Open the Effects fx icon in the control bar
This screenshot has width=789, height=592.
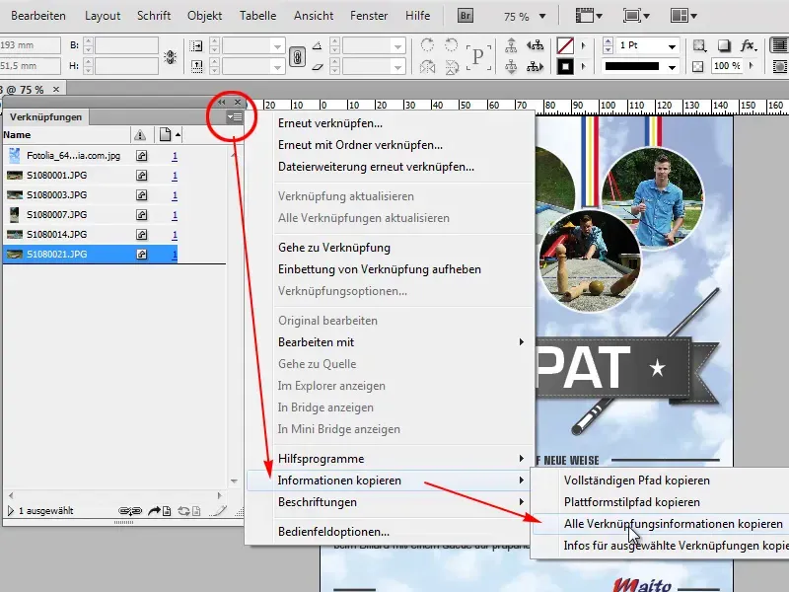[x=749, y=45]
